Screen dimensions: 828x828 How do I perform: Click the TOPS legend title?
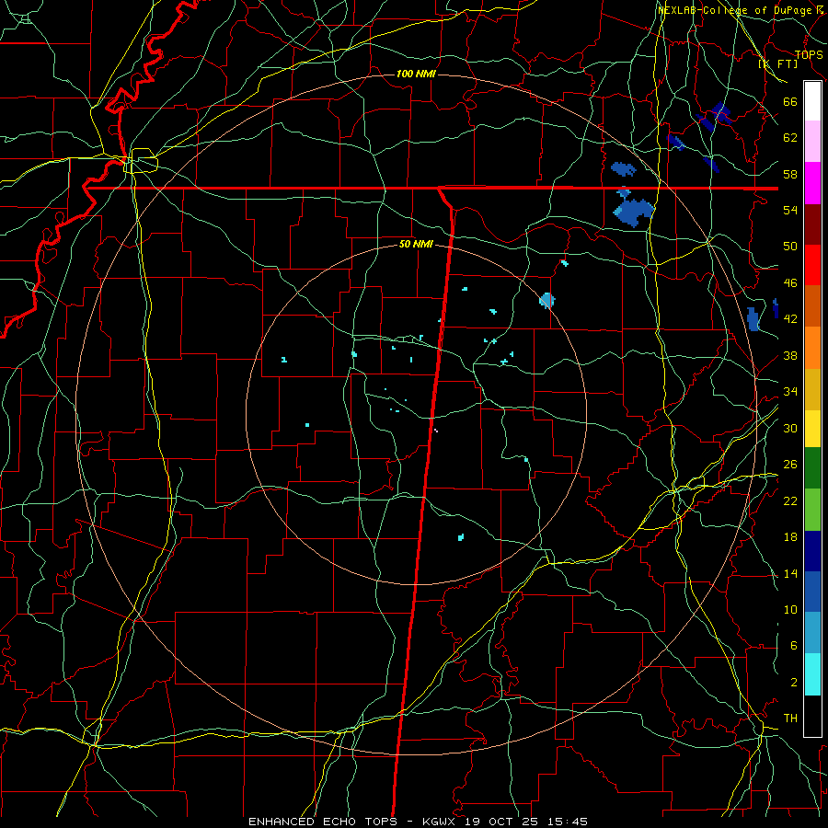coord(809,54)
